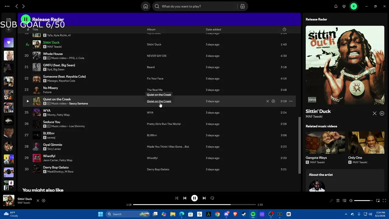Viewport: 389px width, 219px height.
Task: Toggle shuffle in the player bar
Action: pos(177,198)
